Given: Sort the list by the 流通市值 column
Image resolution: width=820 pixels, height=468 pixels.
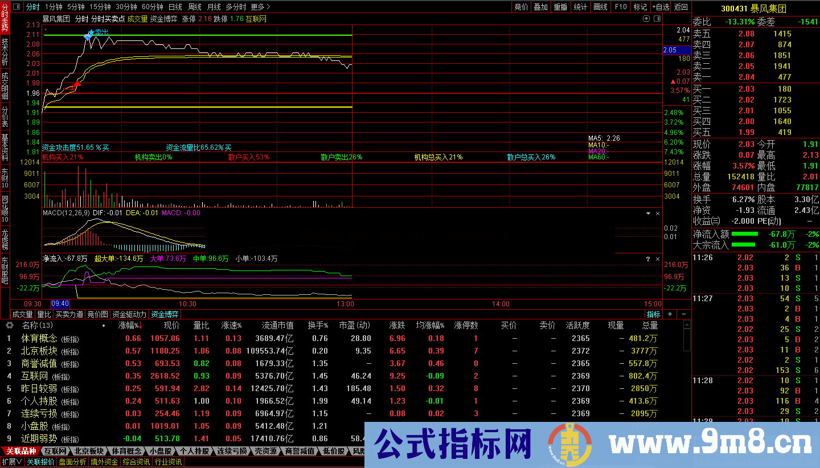Looking at the screenshot, I should point(277,326).
